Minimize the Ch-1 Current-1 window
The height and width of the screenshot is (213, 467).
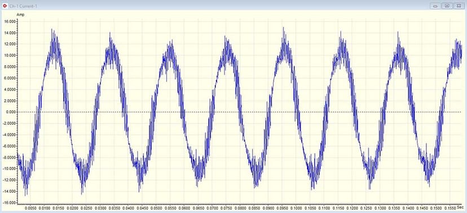pyautogui.click(x=435, y=6)
